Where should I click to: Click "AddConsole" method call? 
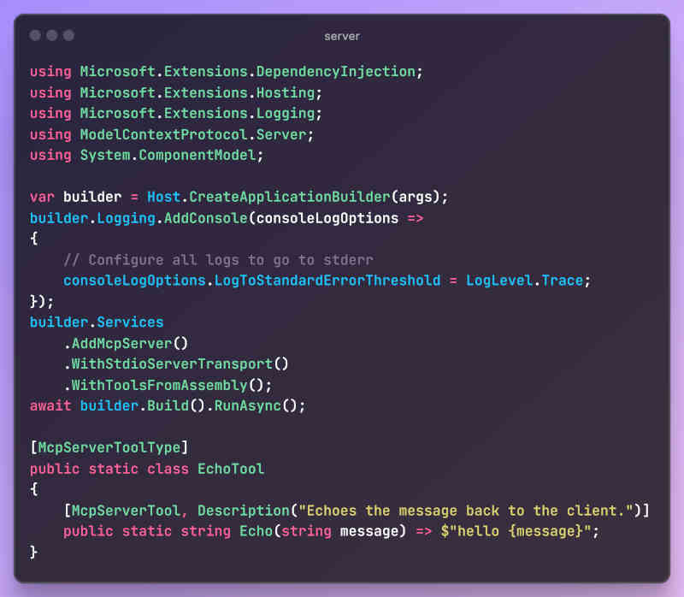click(205, 218)
